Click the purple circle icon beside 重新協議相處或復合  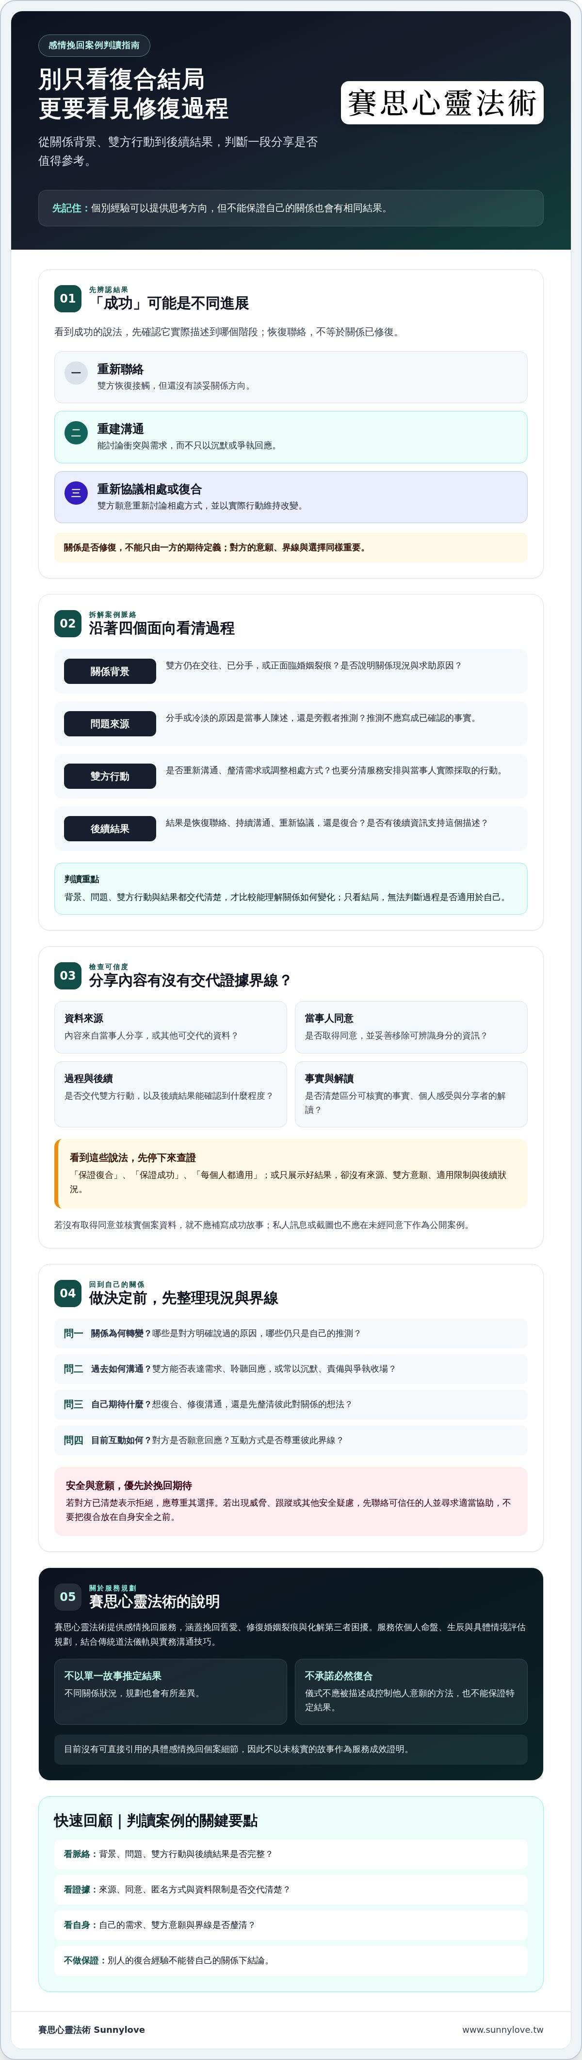(76, 493)
